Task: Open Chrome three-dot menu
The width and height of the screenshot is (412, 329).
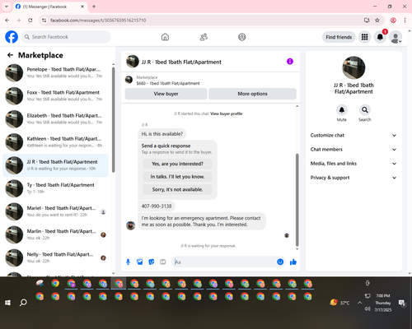Action: [x=405, y=21]
